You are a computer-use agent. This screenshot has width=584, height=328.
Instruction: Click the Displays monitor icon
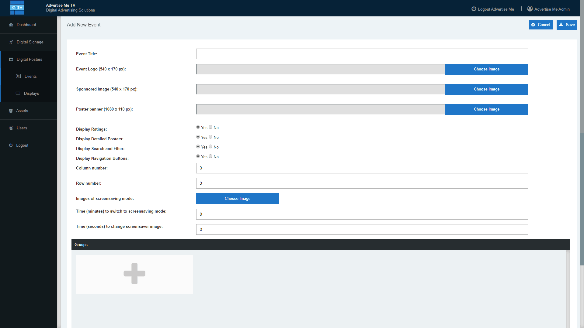click(18, 94)
